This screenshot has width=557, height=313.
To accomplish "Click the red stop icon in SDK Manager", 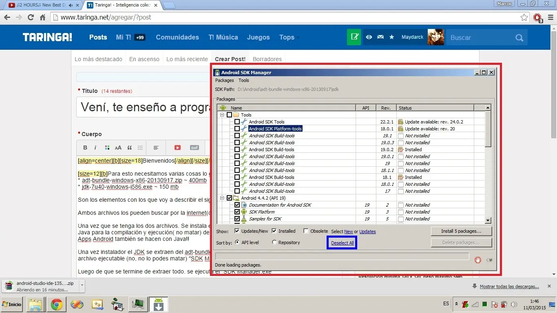I will click(478, 260).
